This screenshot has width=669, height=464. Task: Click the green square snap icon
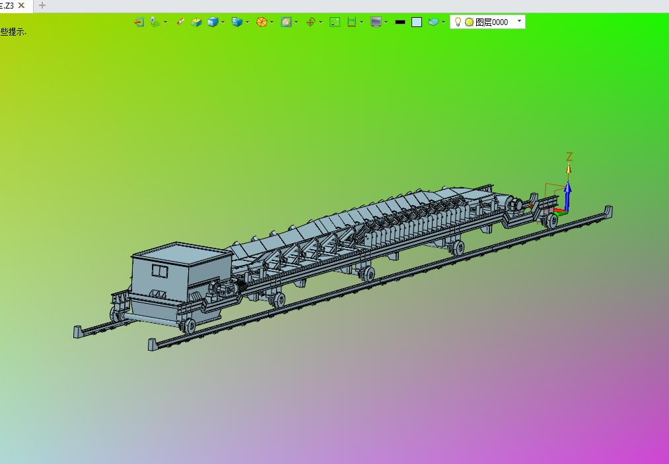[x=335, y=22]
